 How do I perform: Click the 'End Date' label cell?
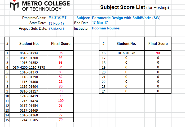pos(81,23)
